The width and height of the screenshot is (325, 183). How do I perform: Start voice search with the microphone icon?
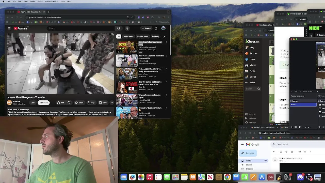pos(127,28)
